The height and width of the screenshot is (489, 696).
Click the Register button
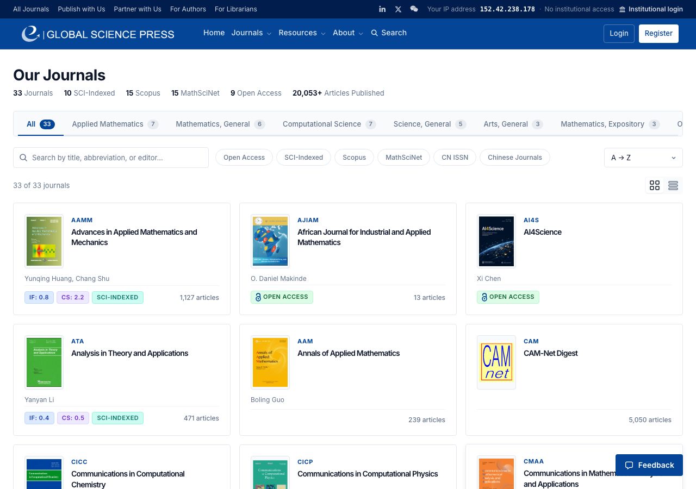pos(658,33)
